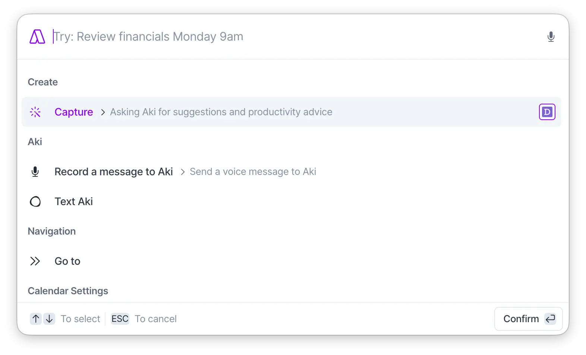Click the chevron after Record a message to Aki
586x355 pixels.
(x=183, y=172)
